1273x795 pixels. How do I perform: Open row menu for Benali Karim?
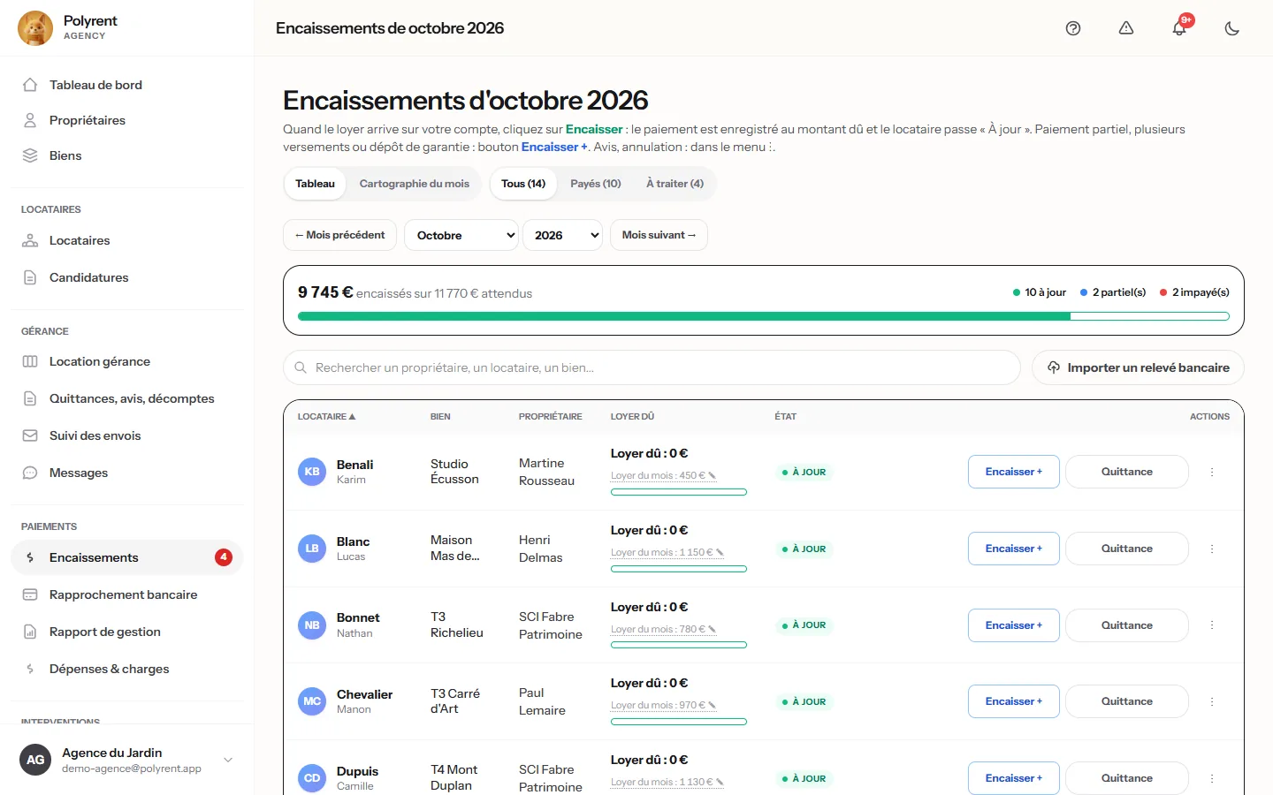[x=1212, y=472]
